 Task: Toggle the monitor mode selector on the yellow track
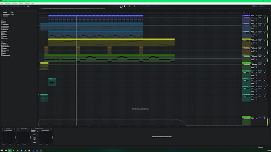click(254, 42)
